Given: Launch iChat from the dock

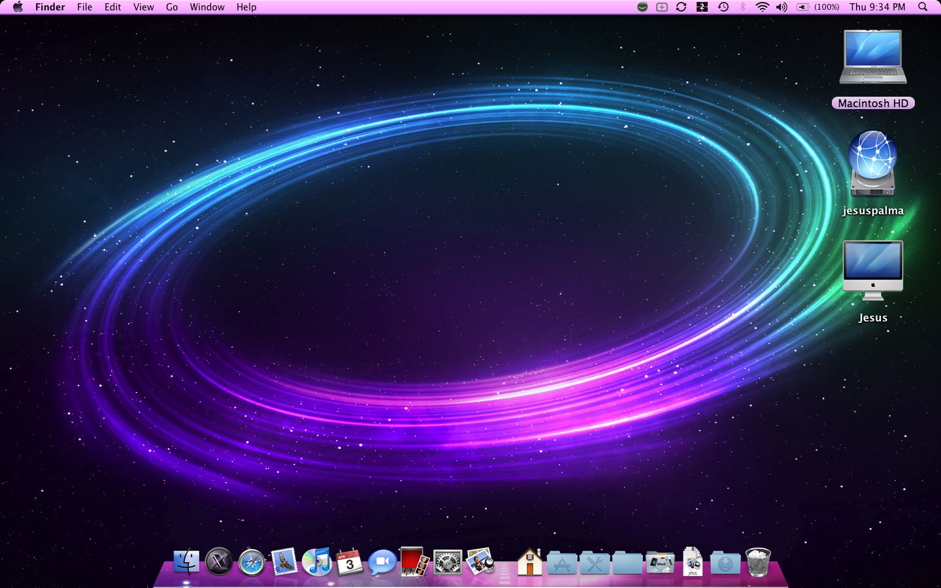Looking at the screenshot, I should click(x=382, y=562).
